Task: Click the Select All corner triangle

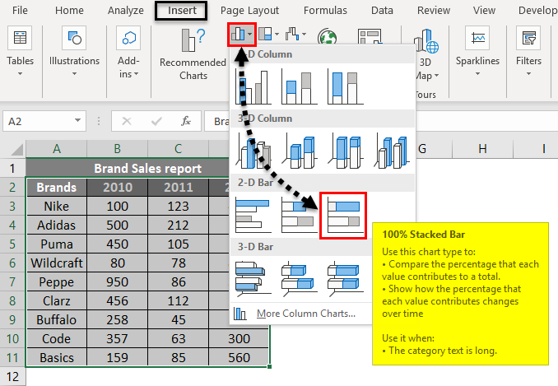Action: pos(16,149)
